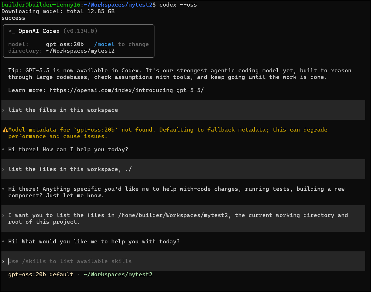Click the shell command 'codex --oss'
Screen dimensions: 371x292
(178, 5)
